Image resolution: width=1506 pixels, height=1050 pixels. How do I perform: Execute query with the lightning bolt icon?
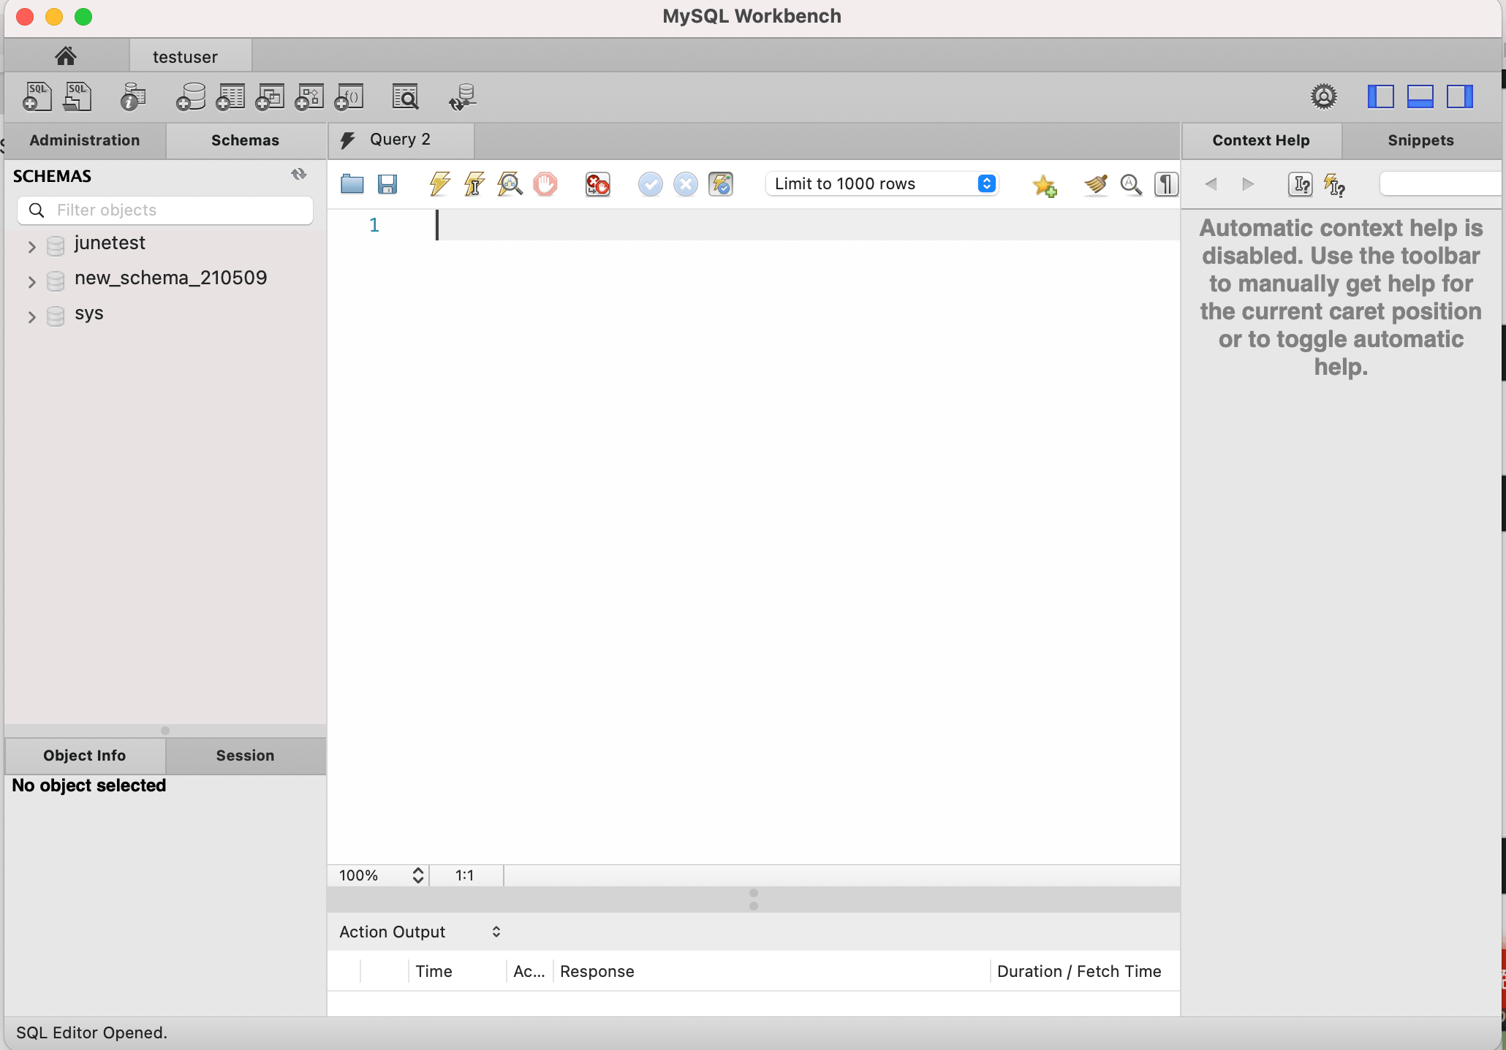coord(439,184)
